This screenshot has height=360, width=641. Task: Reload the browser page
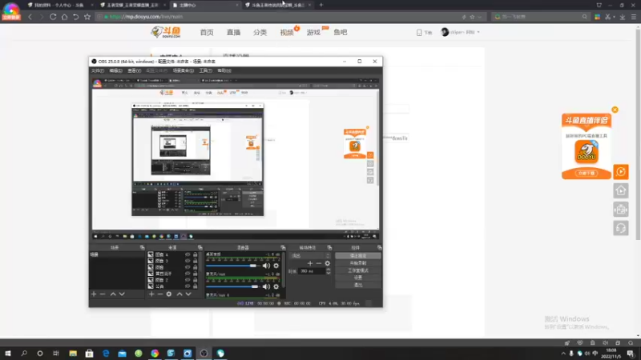(53, 17)
